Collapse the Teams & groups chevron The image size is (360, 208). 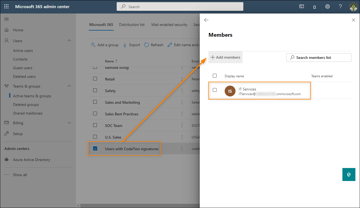pyautogui.click(x=69, y=86)
